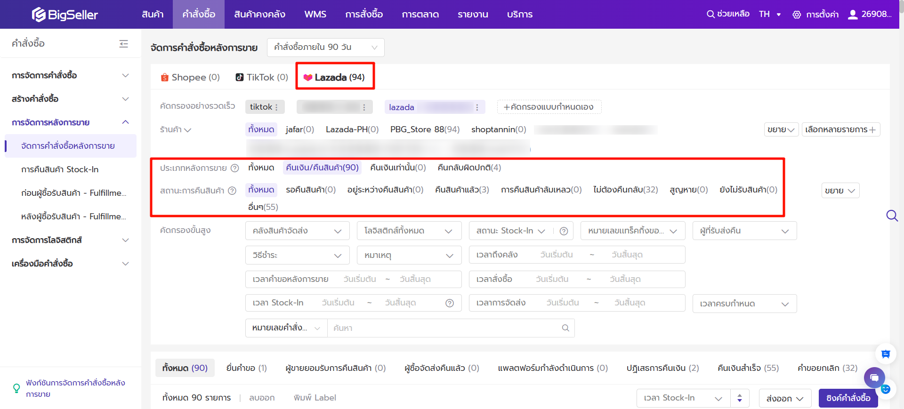Click the magnifier search icon in ค้นหา box
904x409 pixels.
tap(565, 328)
